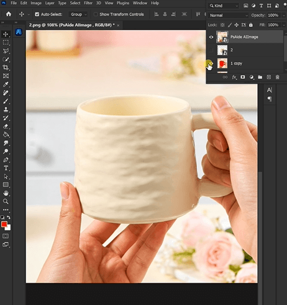Viewport: 287px width, 305px height.
Task: Open the Plugins menu
Action: pyautogui.click(x=123, y=3)
